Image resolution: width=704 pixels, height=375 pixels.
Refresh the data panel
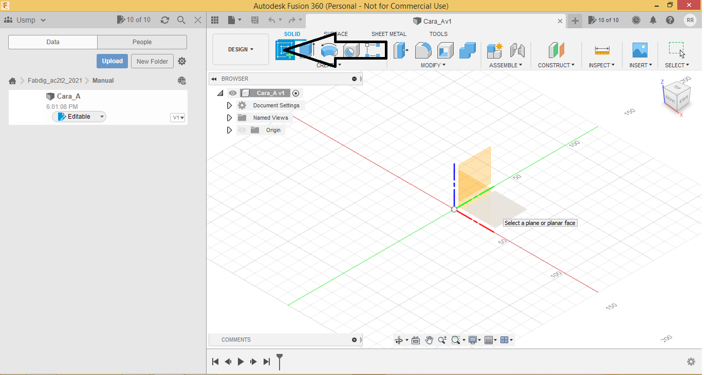click(x=164, y=20)
